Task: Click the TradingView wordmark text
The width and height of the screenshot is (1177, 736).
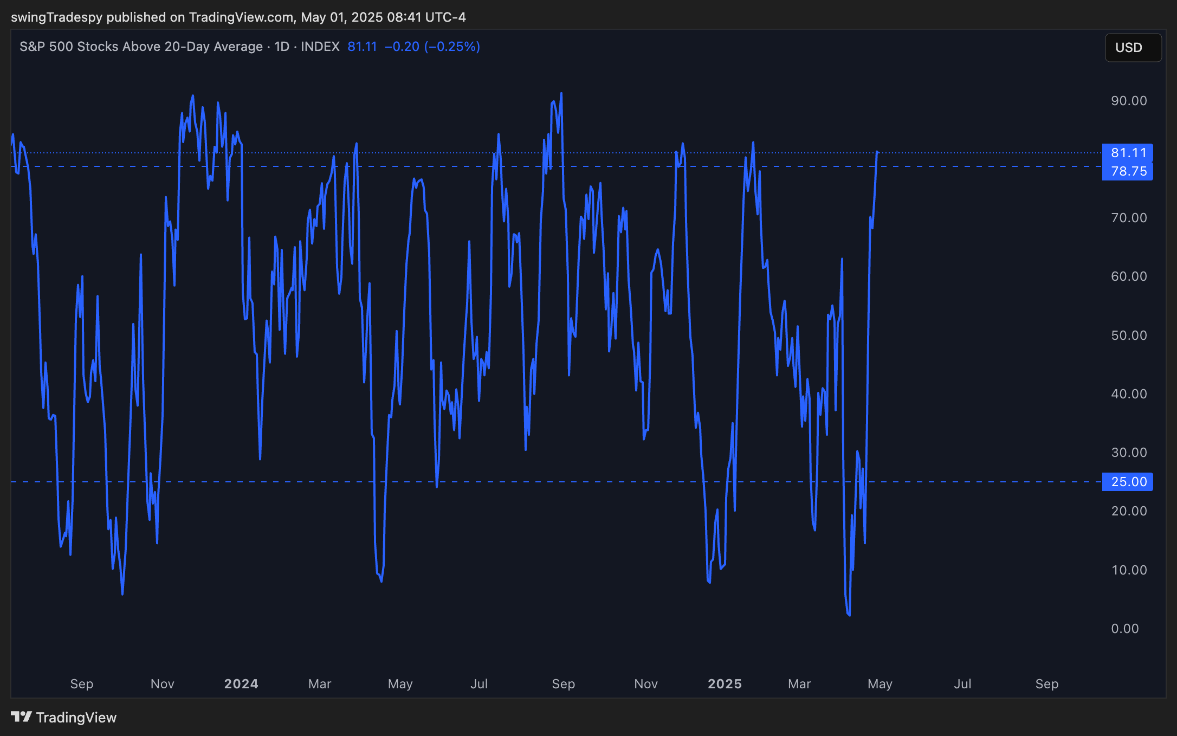Action: (x=76, y=718)
